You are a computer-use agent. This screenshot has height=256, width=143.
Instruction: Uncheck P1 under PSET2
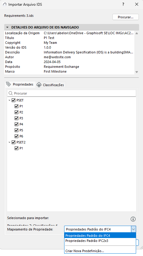(x=16, y=148)
